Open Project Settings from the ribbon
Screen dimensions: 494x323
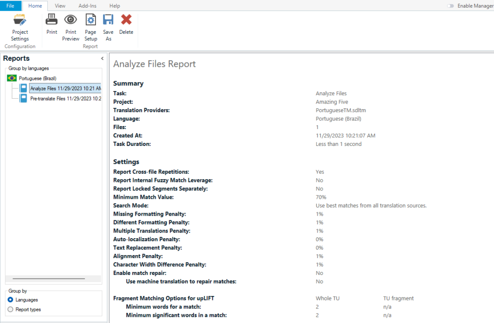point(20,27)
